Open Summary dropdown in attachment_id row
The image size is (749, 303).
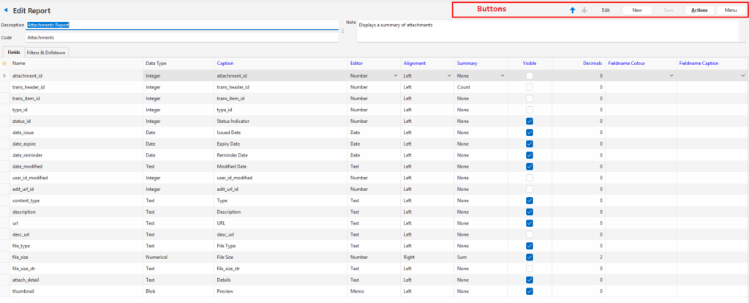502,75
